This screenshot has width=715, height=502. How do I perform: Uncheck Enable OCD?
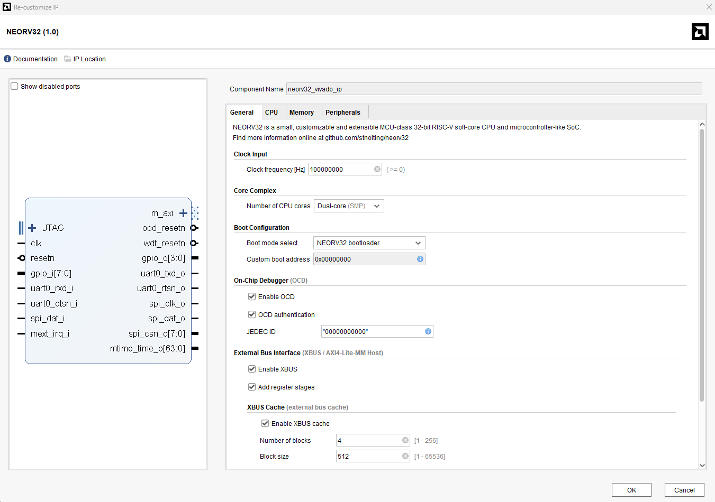coord(252,296)
